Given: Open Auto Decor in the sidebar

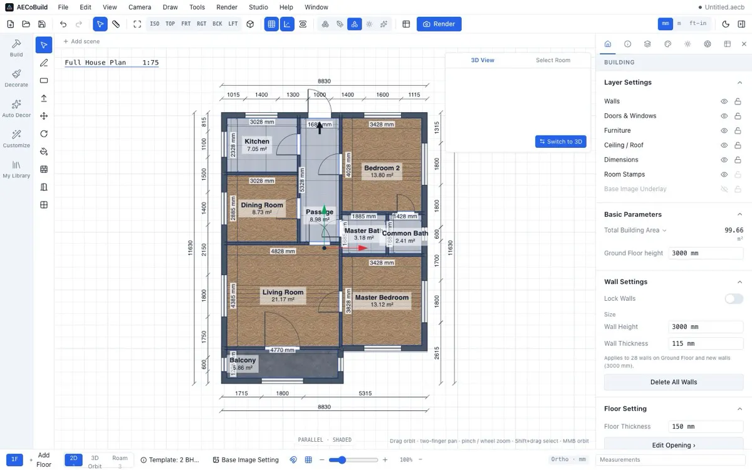Looking at the screenshot, I should (x=16, y=108).
